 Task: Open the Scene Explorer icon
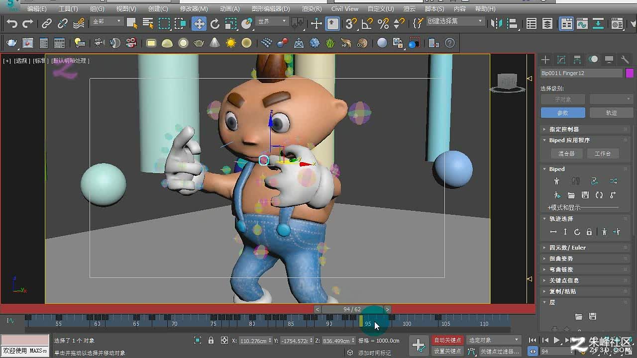click(531, 23)
